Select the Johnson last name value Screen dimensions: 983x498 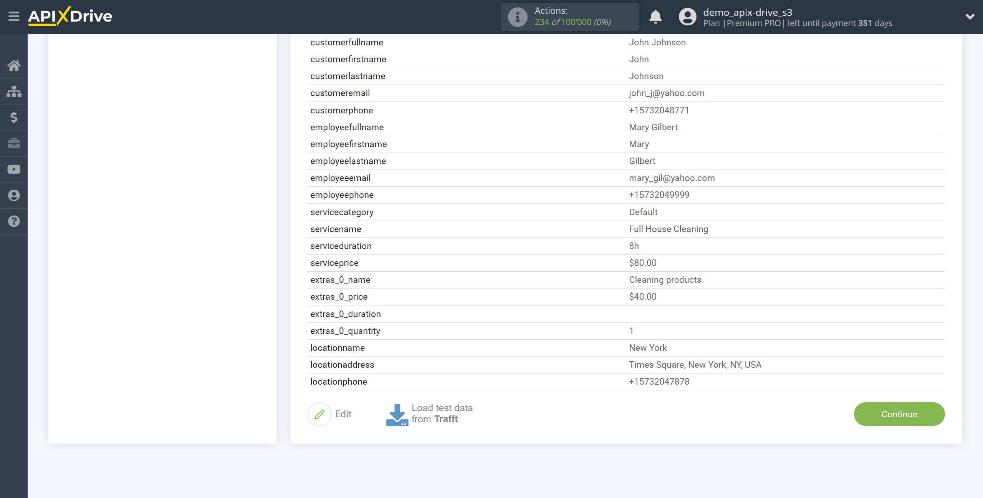[646, 76]
